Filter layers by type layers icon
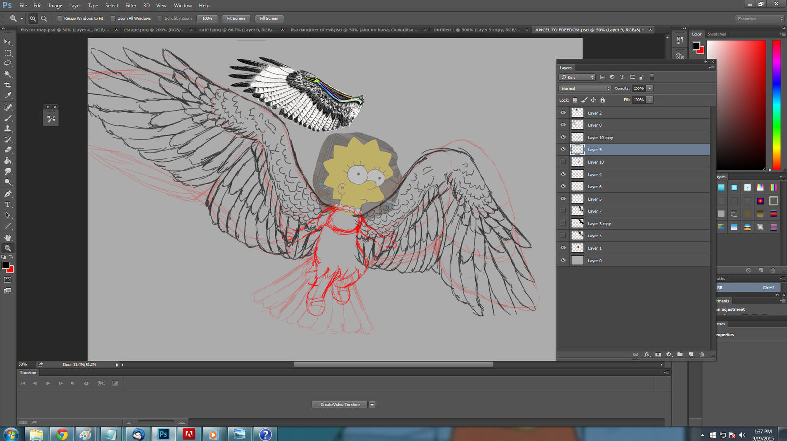Image resolution: width=787 pixels, height=441 pixels. [622, 77]
